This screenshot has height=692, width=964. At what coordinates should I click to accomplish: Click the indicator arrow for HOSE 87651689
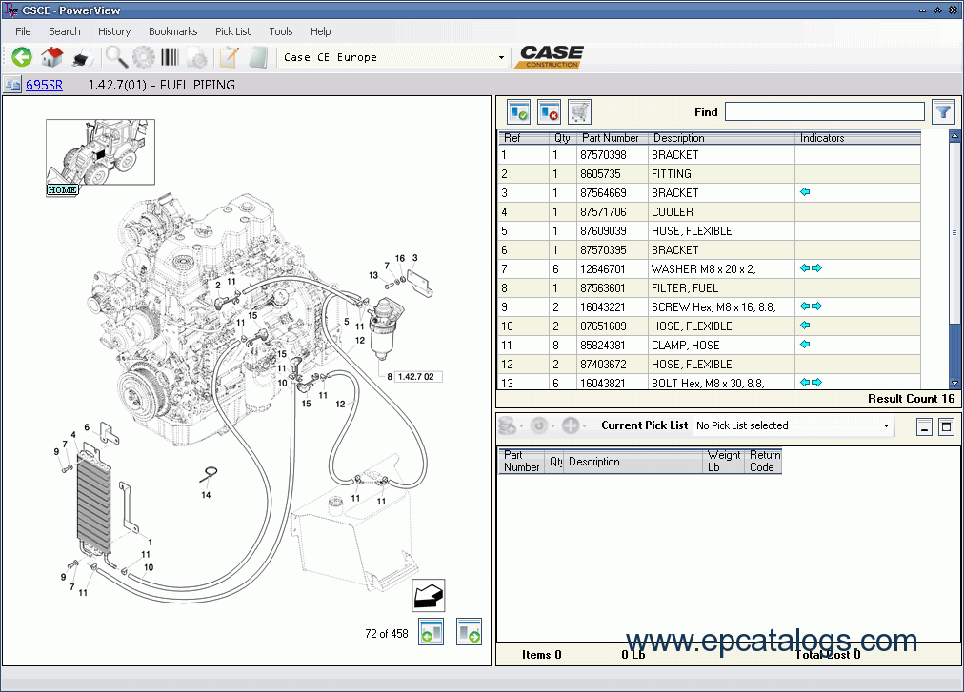(x=805, y=326)
